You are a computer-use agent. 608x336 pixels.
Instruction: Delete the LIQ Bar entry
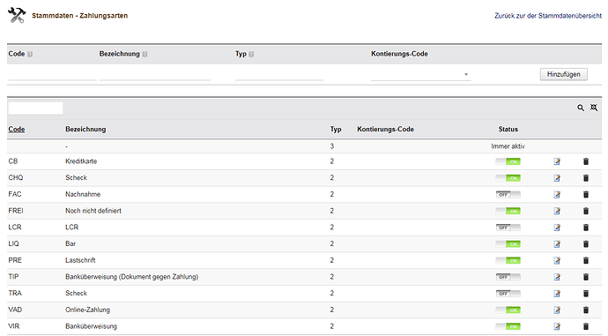pyautogui.click(x=586, y=244)
